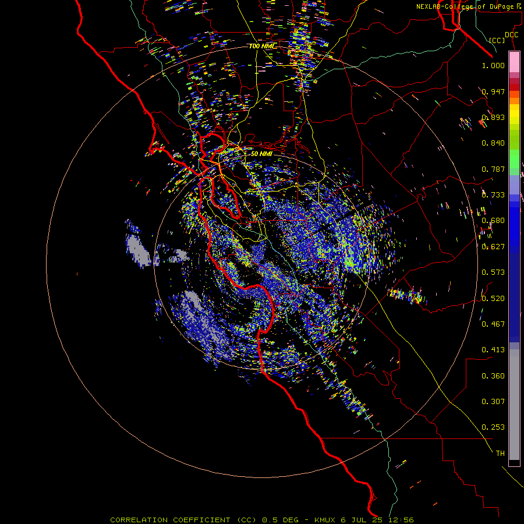This screenshot has width=524, height=524.
Task: Click the TH threshold label in legend
Action: pyautogui.click(x=500, y=454)
